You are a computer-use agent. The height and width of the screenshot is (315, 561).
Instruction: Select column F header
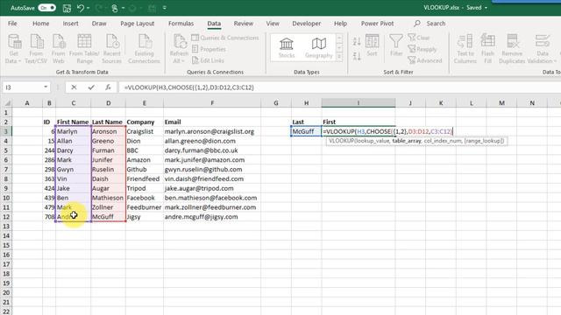(x=212, y=103)
